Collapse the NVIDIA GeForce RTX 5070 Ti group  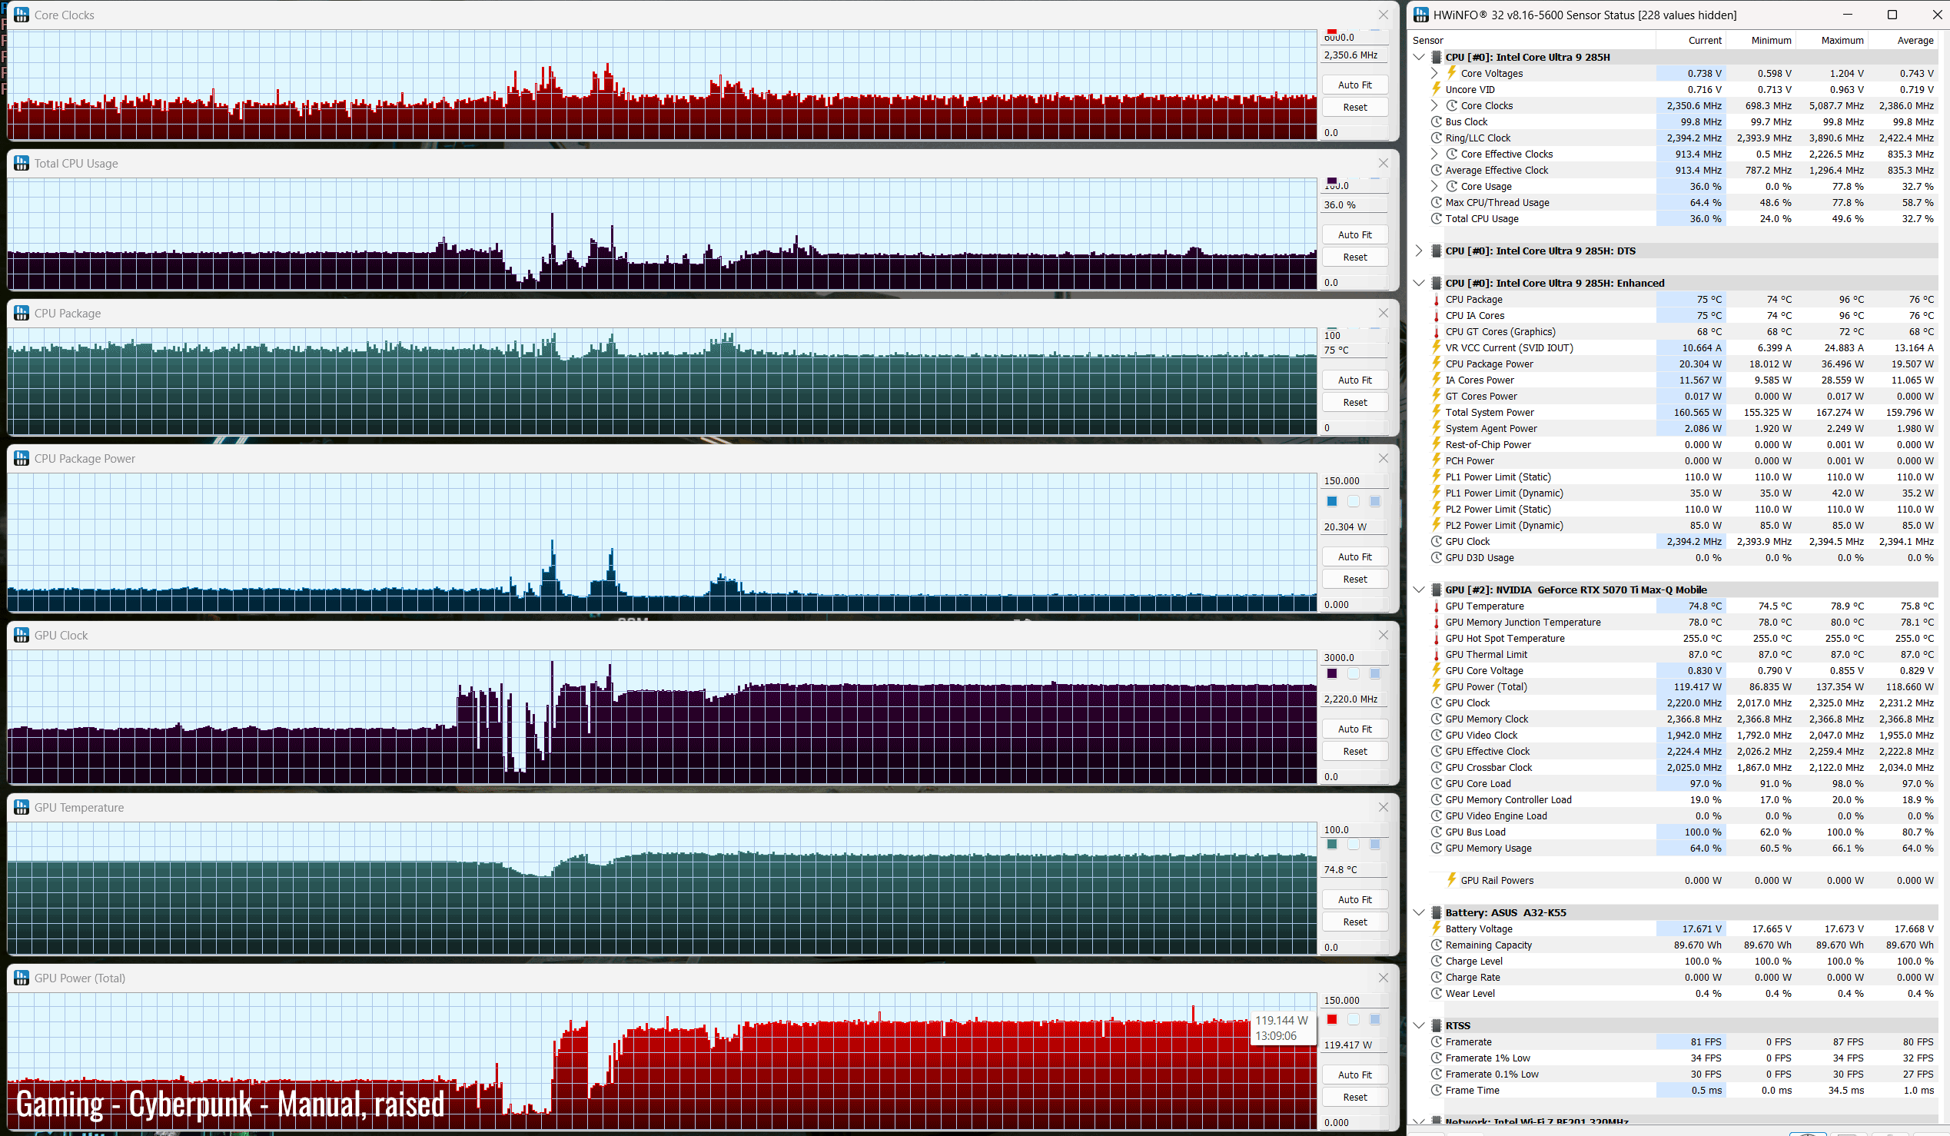point(1418,590)
